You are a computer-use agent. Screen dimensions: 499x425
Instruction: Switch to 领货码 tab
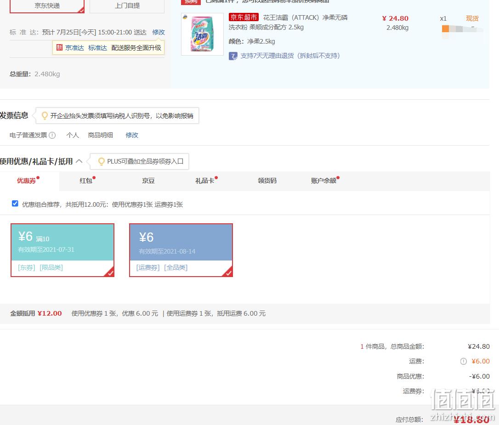click(x=267, y=181)
